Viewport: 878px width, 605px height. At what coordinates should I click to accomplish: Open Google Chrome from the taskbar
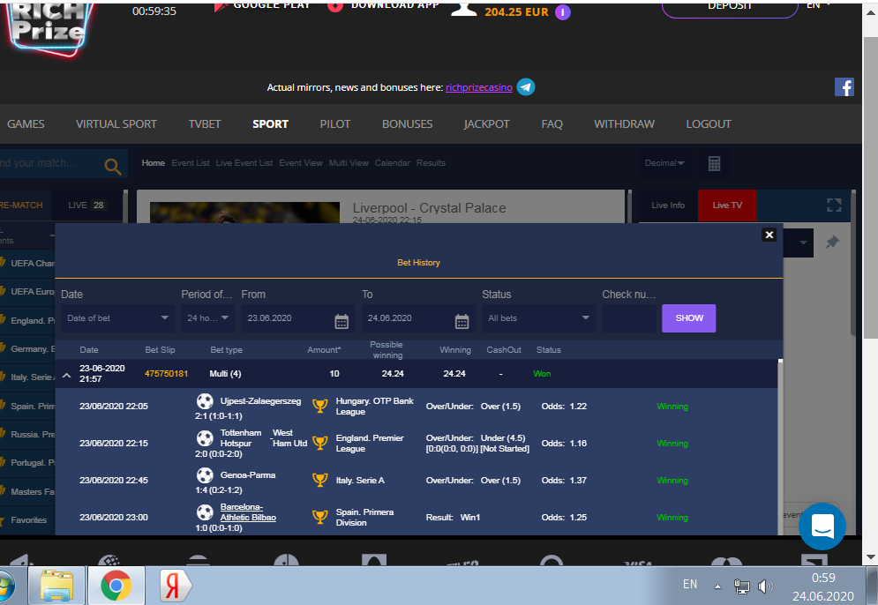116,586
